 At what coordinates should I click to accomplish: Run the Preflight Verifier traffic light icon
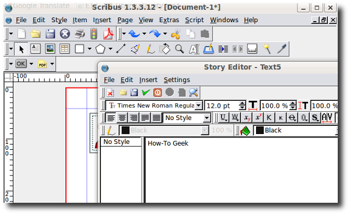pos(93,34)
